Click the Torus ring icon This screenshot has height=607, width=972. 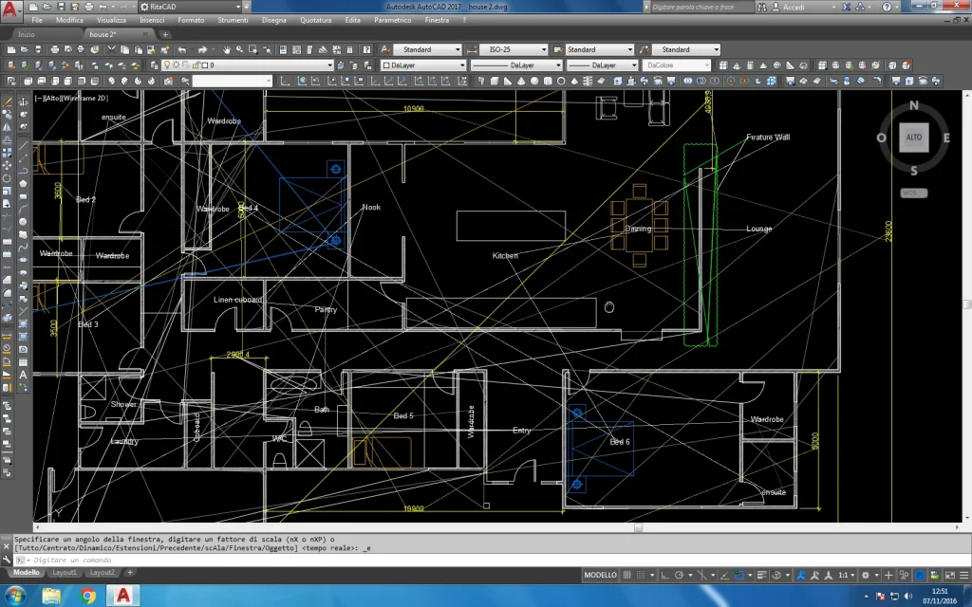[561, 81]
